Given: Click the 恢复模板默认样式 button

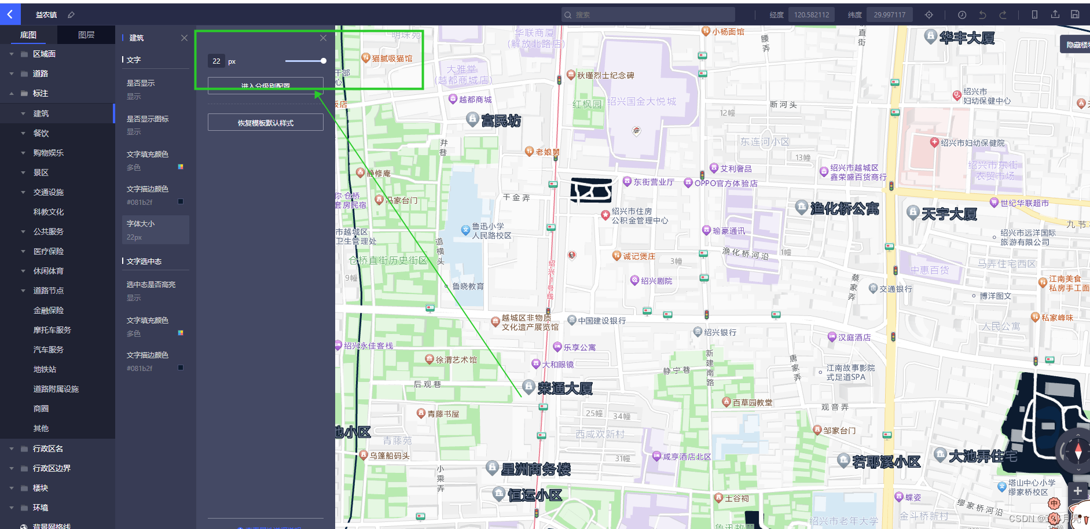Looking at the screenshot, I should tap(265, 122).
